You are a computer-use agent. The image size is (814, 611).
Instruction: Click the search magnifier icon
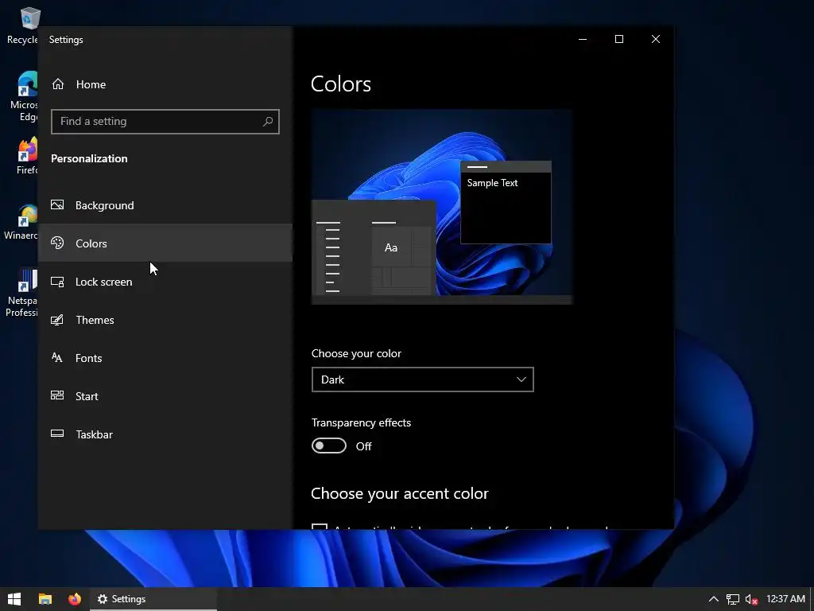[x=268, y=122]
